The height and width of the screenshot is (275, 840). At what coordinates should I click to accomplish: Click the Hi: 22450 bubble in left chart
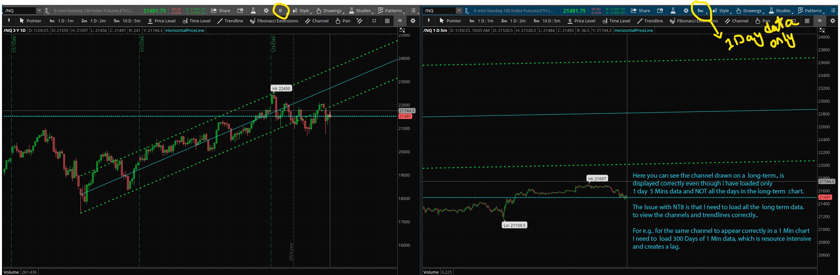point(281,88)
